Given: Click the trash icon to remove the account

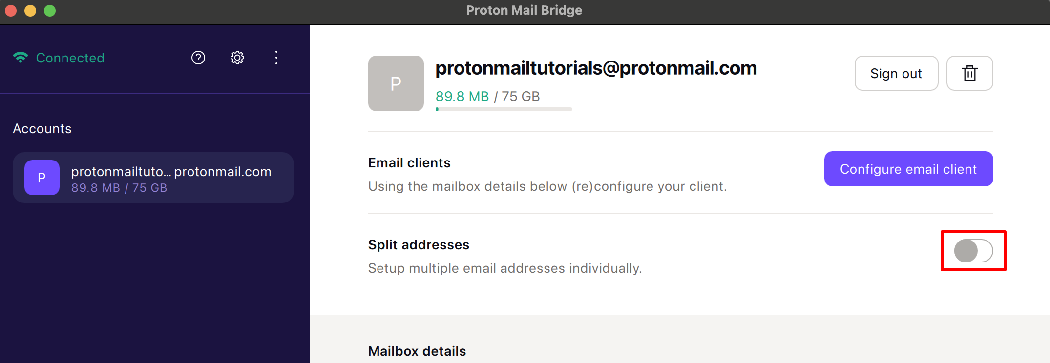Looking at the screenshot, I should point(969,73).
